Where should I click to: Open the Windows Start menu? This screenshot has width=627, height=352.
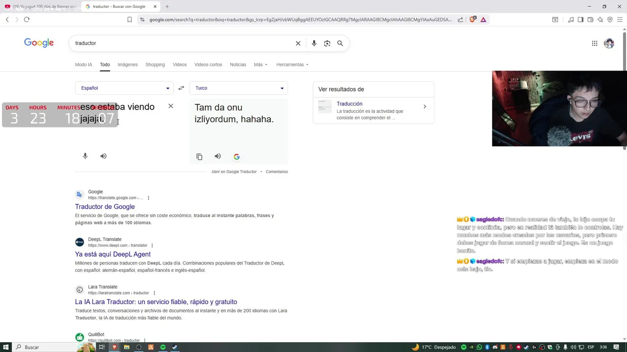(6, 347)
